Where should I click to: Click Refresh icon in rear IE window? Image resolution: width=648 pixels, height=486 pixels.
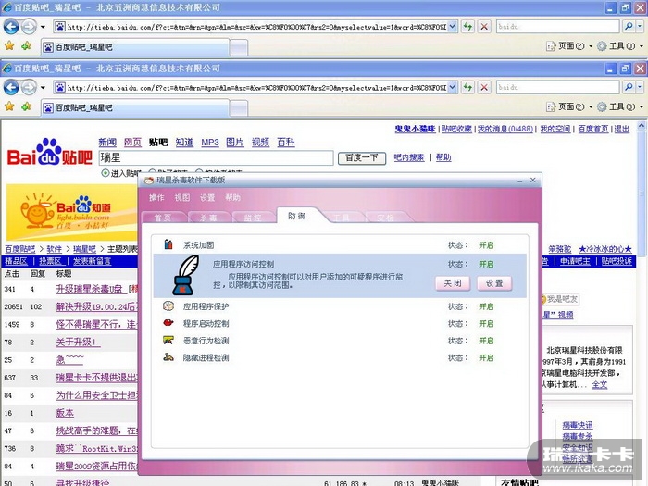[x=467, y=27]
